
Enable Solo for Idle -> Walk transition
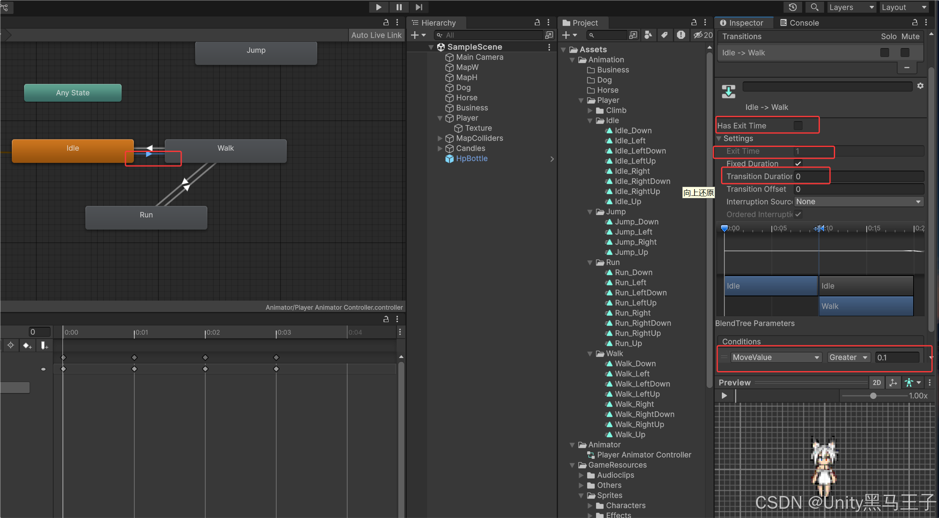pos(885,52)
